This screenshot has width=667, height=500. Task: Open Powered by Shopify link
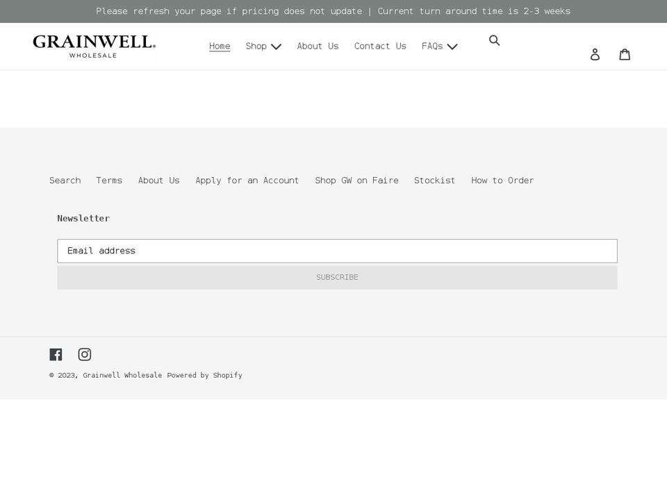204,375
